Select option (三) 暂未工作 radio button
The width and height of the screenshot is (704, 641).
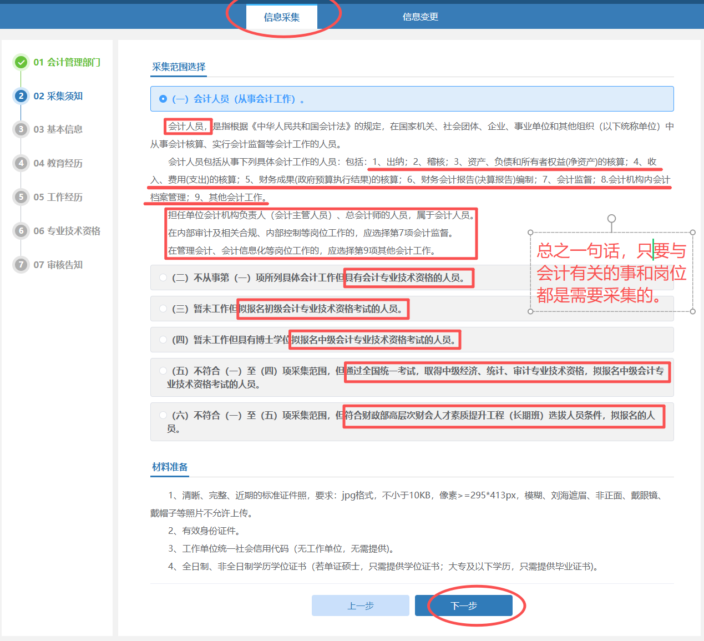tap(163, 309)
